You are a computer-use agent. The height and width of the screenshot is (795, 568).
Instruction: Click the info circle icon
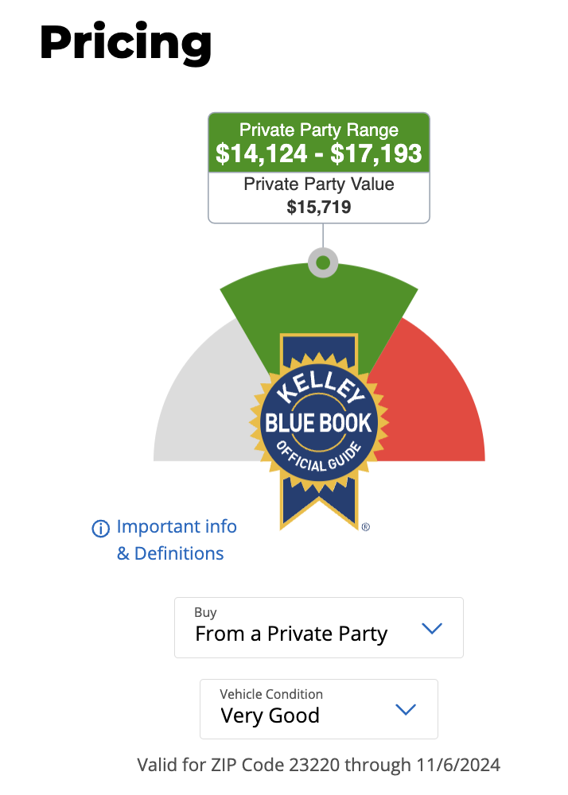(x=100, y=529)
